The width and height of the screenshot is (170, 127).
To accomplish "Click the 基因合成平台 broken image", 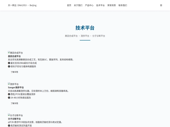I will click(15, 53).
